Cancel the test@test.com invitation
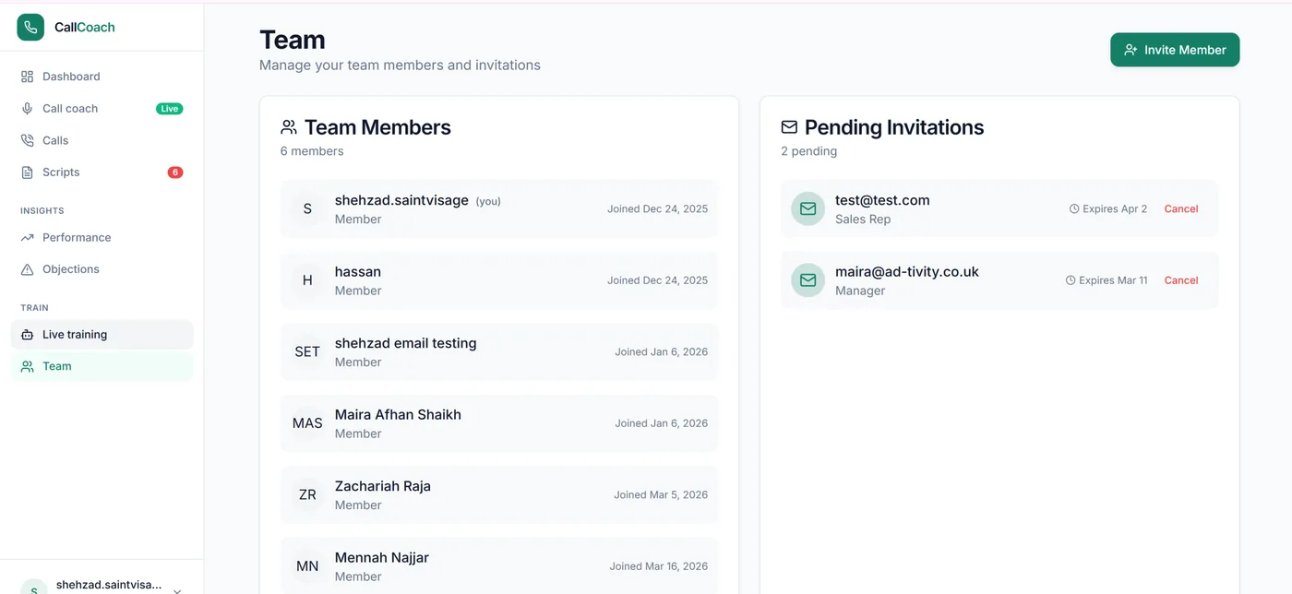Viewport: 1292px width, 594px height. pos(1181,209)
